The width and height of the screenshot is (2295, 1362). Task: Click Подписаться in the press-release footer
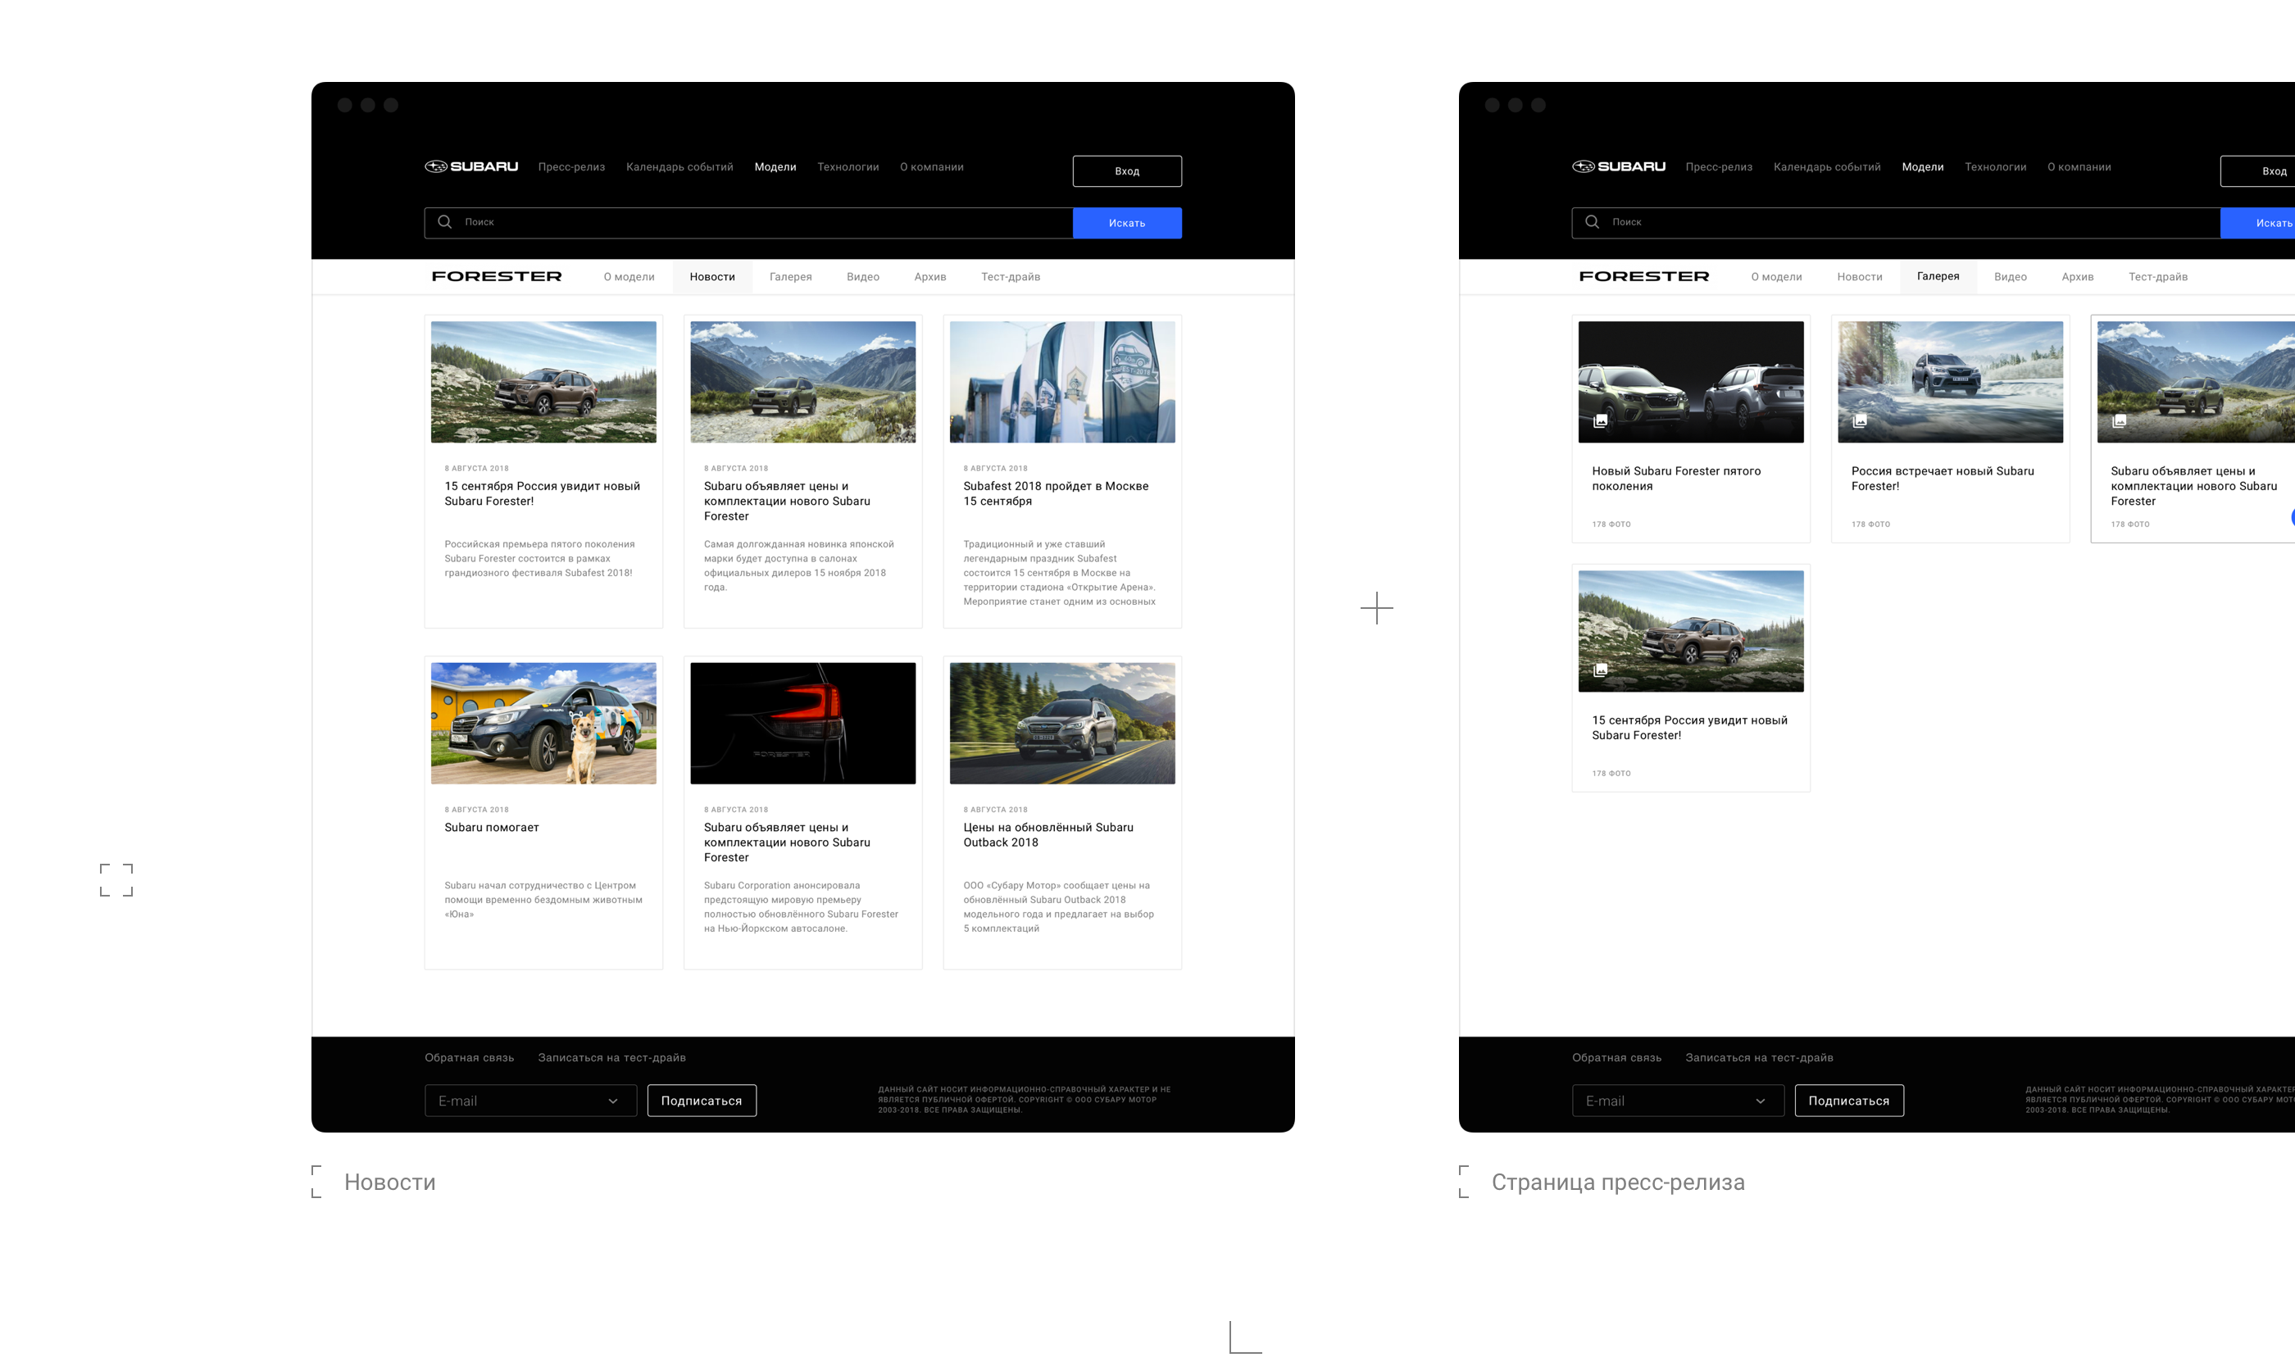(1849, 1101)
